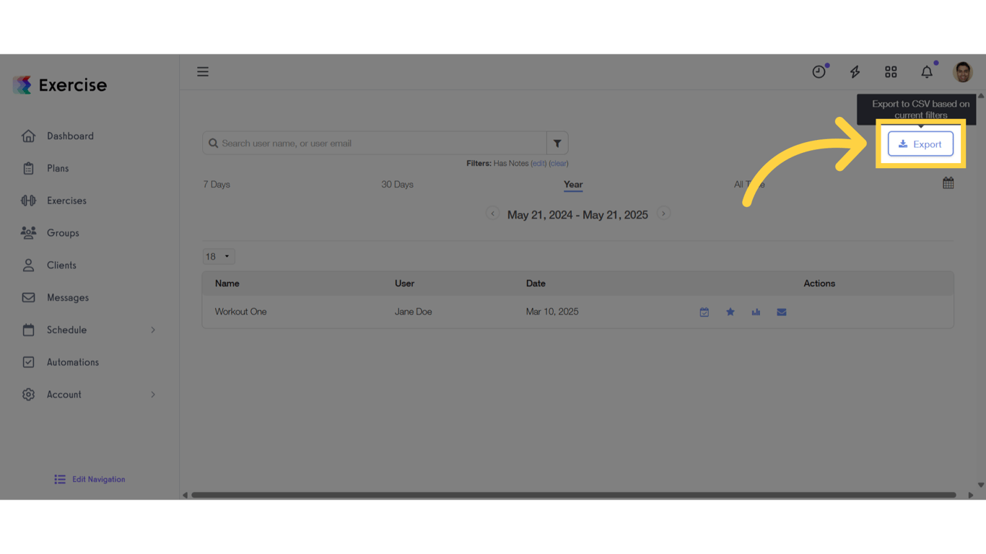The image size is (986, 554).
Task: Message Jane Doe using the envelope icon
Action: tap(781, 312)
